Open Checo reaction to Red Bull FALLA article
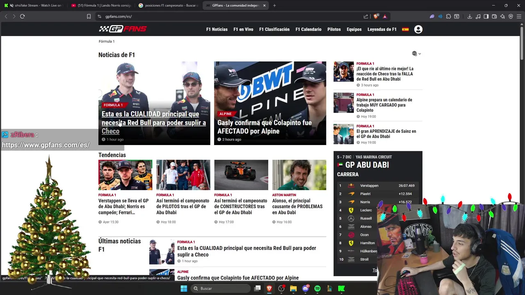Image resolution: width=525 pixels, height=295 pixels. [385, 74]
